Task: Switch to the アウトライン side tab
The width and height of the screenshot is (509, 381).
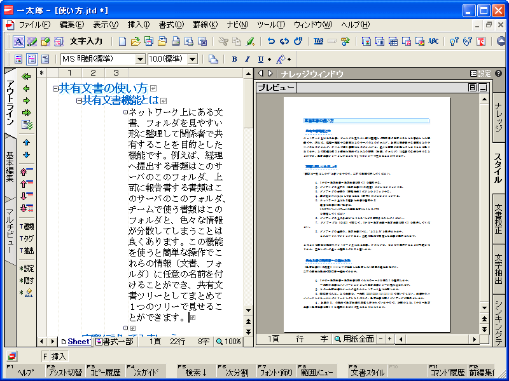Action: 10,102
